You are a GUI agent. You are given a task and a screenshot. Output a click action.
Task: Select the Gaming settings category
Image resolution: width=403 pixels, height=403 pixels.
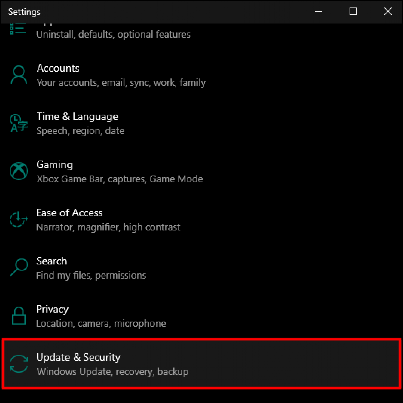tap(54, 165)
